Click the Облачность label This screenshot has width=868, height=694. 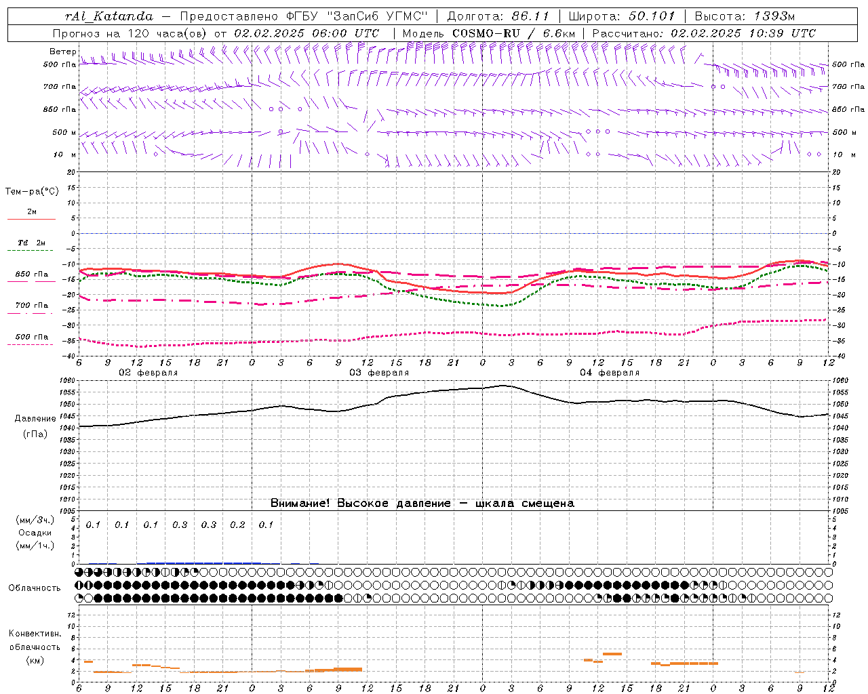[x=35, y=588]
